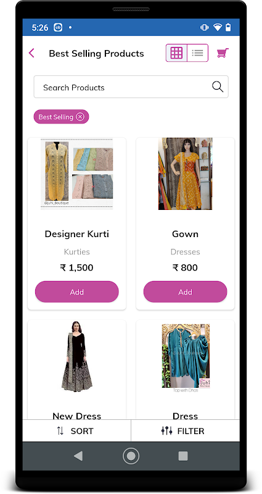Tap the magnifying glass search icon
This screenshot has height=494, width=262.
(218, 86)
